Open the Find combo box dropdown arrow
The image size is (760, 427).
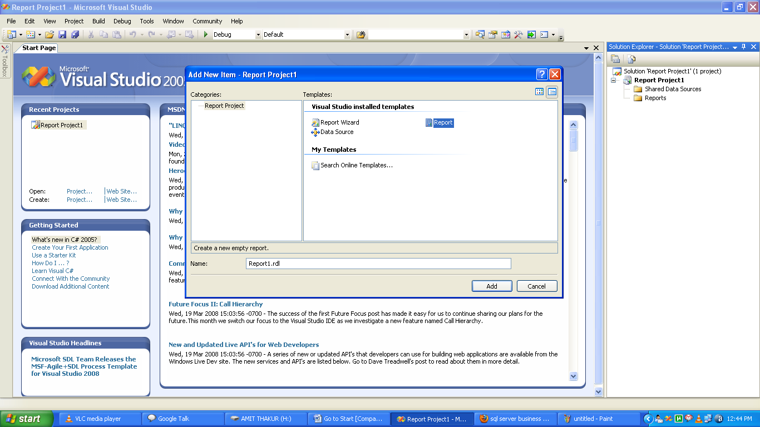[x=466, y=34]
